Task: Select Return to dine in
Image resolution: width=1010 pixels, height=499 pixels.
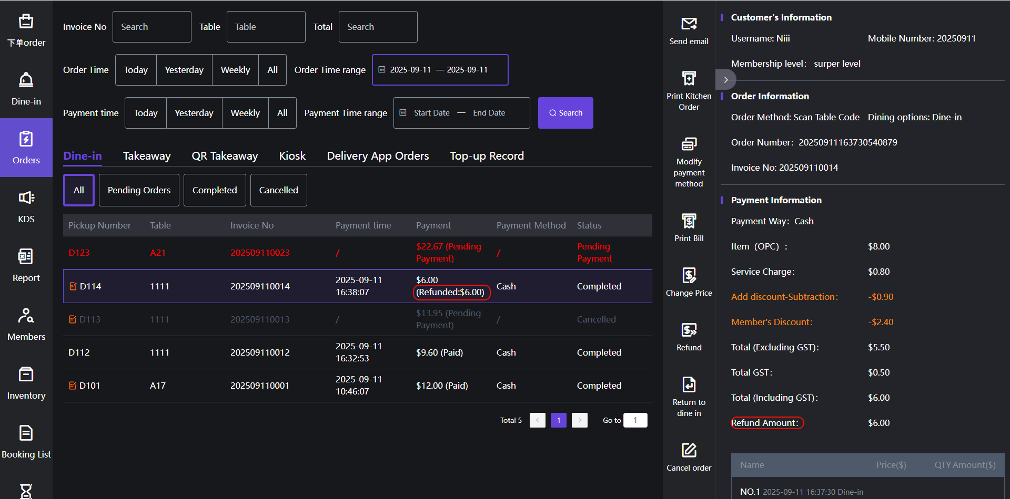Action: (x=689, y=385)
